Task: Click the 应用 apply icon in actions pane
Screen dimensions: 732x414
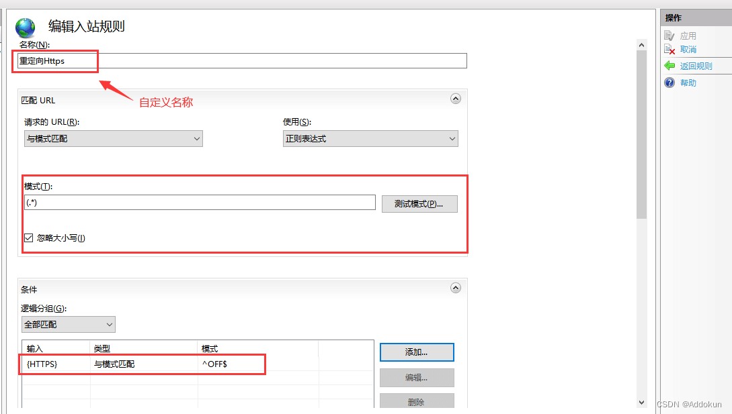Action: pyautogui.click(x=669, y=36)
